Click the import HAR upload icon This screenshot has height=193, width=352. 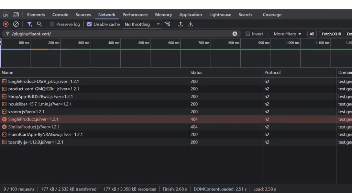180,24
